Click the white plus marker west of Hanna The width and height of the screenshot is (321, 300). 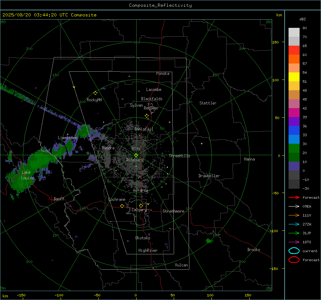click(202, 143)
